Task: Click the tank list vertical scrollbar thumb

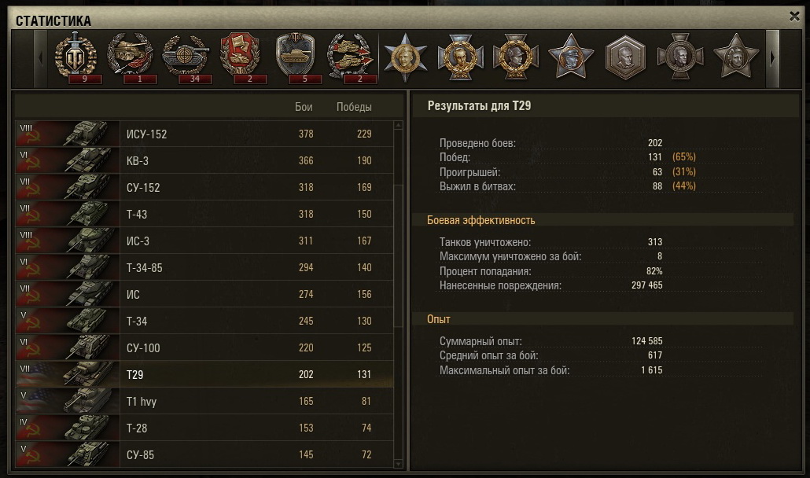Action: 398,256
